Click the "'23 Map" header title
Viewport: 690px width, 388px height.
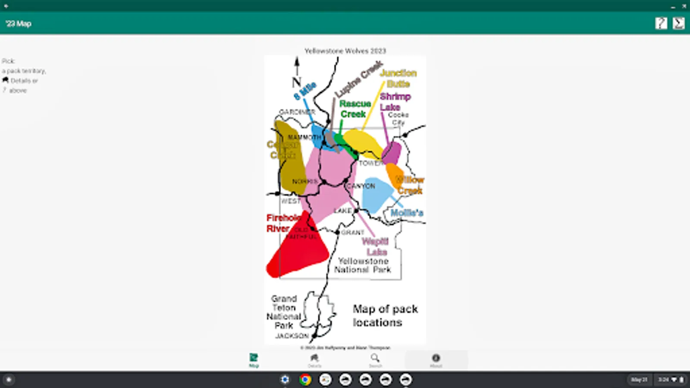tap(19, 24)
